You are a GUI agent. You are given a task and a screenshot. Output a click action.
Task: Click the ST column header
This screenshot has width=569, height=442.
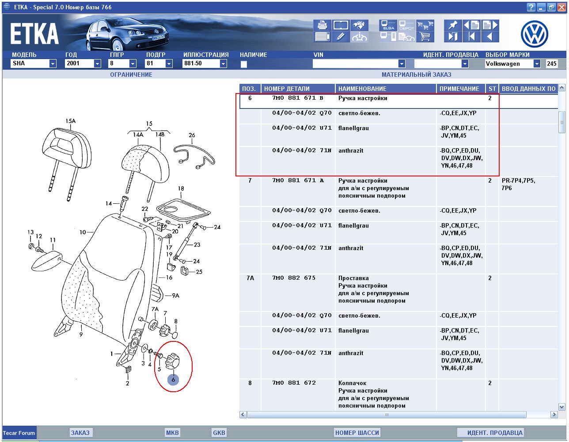[492, 89]
